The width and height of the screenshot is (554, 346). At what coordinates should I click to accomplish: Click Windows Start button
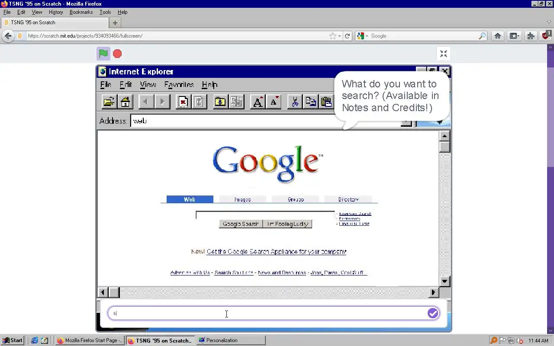pyautogui.click(x=12, y=340)
